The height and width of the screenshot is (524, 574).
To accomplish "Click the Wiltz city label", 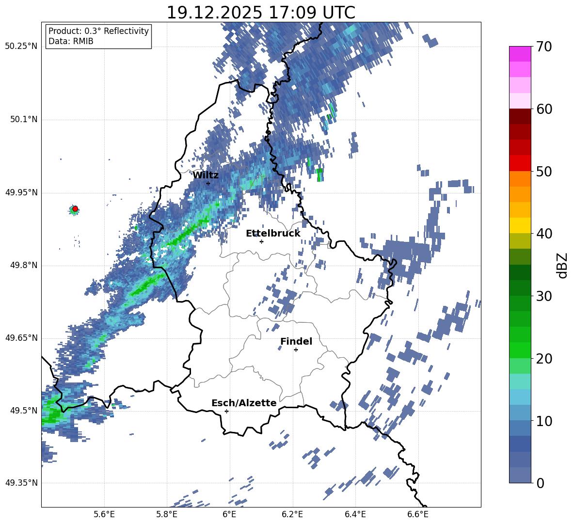I will [206, 175].
